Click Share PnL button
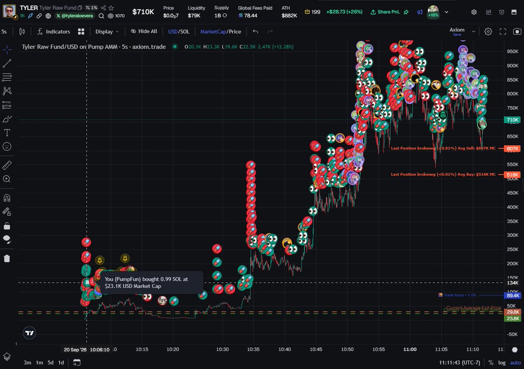 pos(386,12)
